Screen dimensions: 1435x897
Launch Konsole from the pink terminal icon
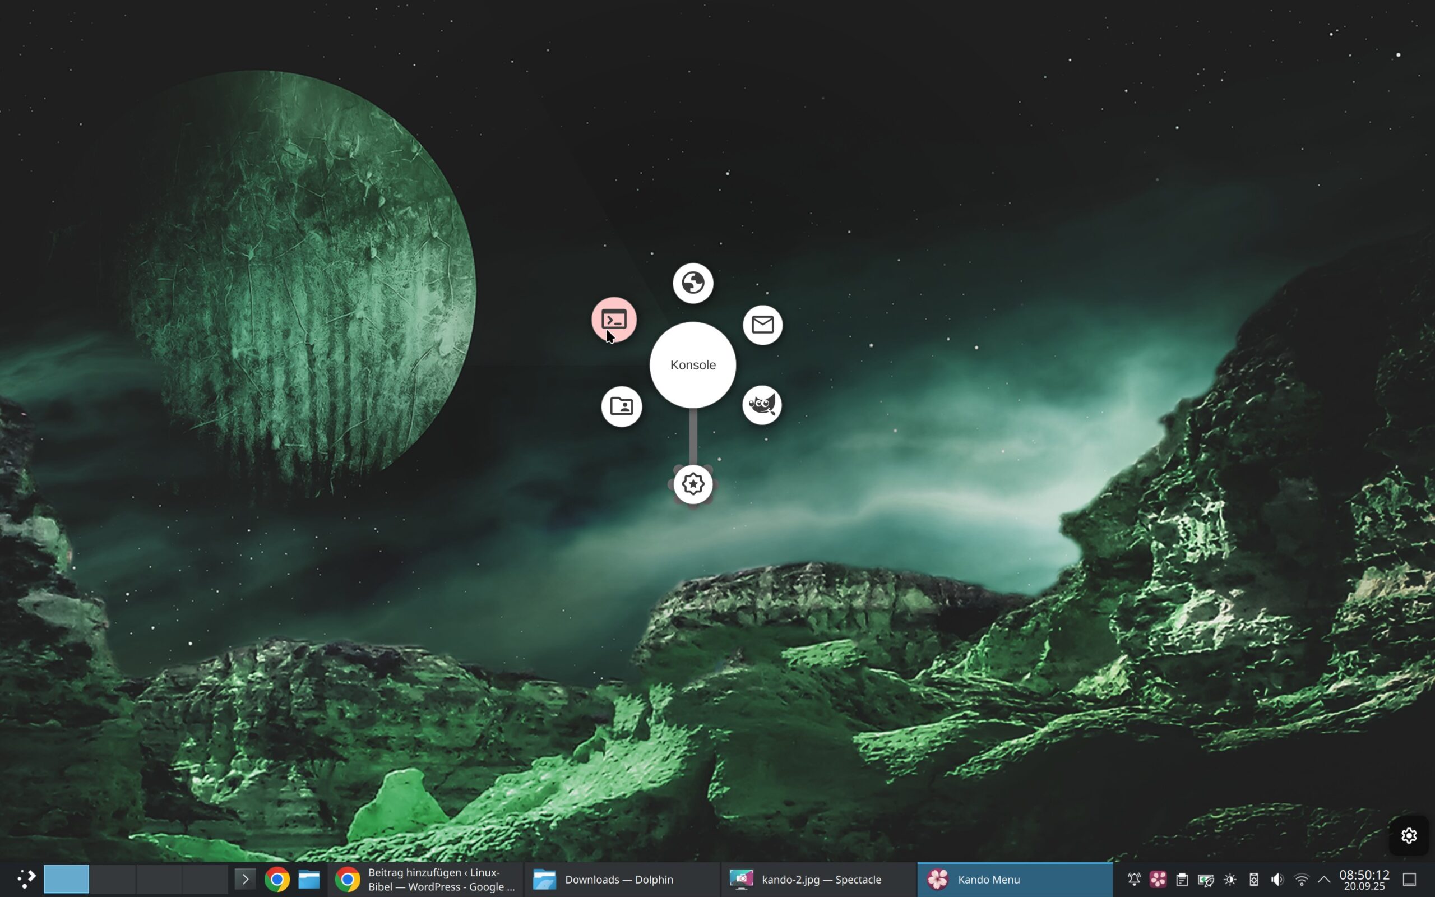[614, 320]
